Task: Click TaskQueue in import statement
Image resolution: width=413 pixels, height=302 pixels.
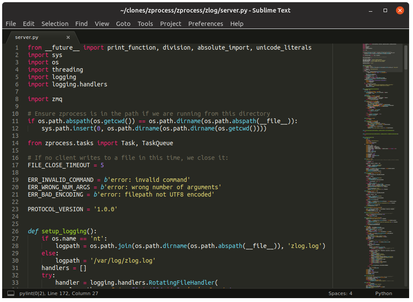Action: coord(158,143)
